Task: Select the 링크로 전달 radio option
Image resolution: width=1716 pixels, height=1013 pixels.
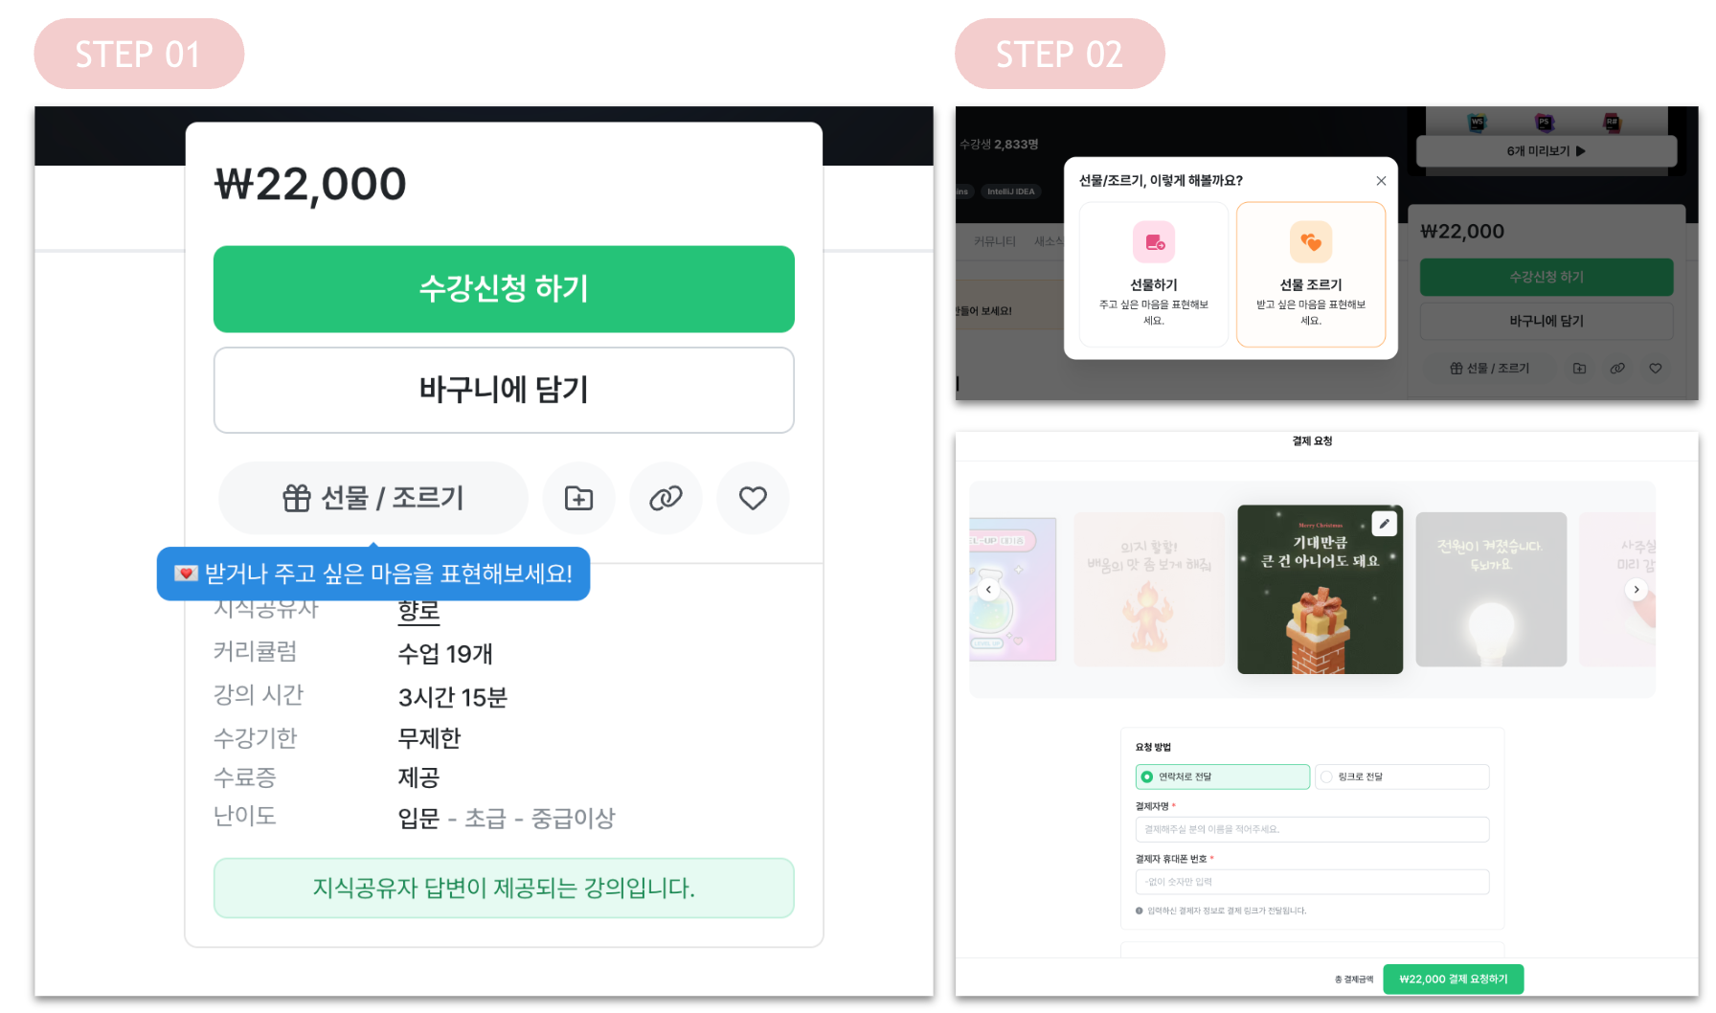Action: click(1402, 777)
